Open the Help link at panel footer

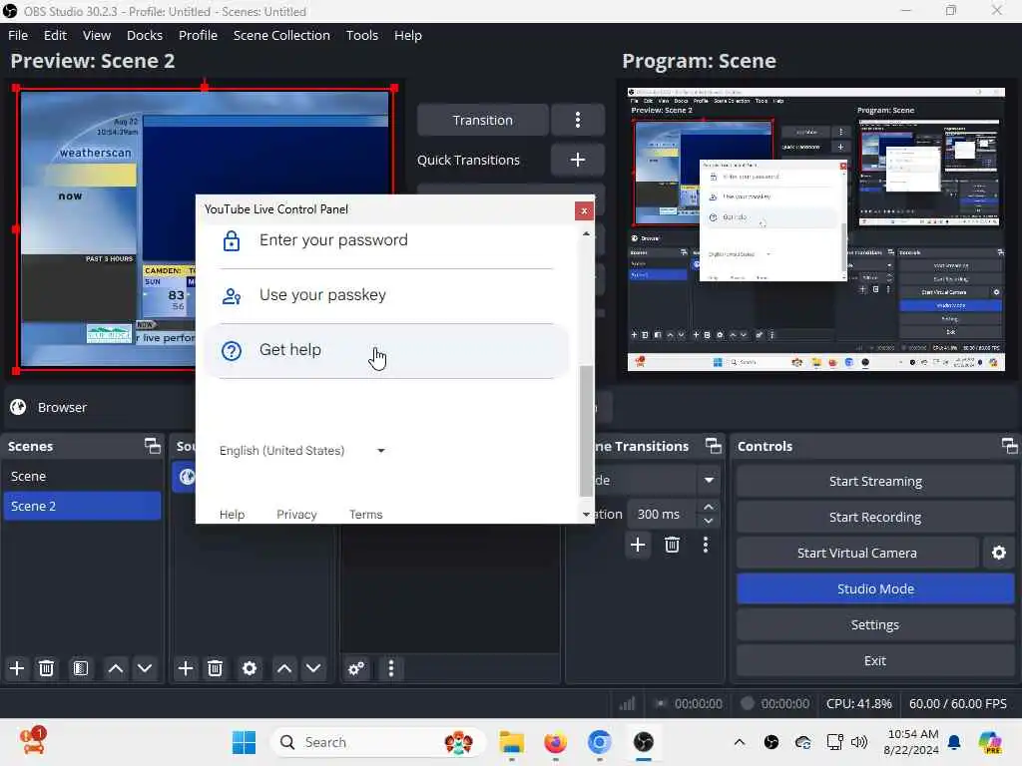pyautogui.click(x=232, y=515)
